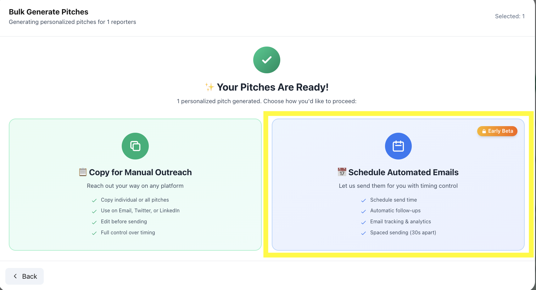536x290 pixels.
Task: Click the checkmark beside Schedule send time
Action: [x=364, y=200]
